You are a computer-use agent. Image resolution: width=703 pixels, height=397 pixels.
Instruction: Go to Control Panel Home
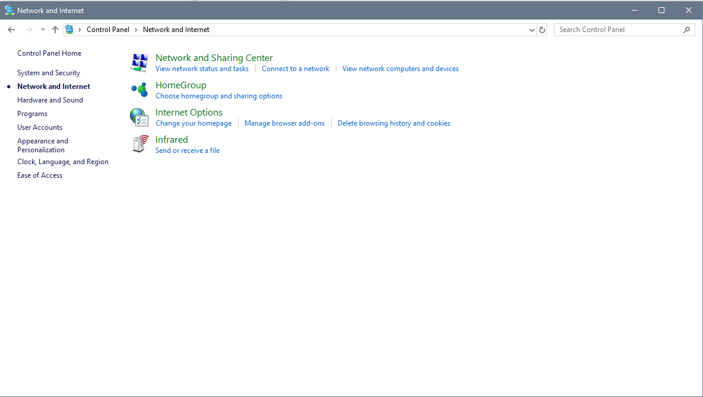pyautogui.click(x=49, y=53)
